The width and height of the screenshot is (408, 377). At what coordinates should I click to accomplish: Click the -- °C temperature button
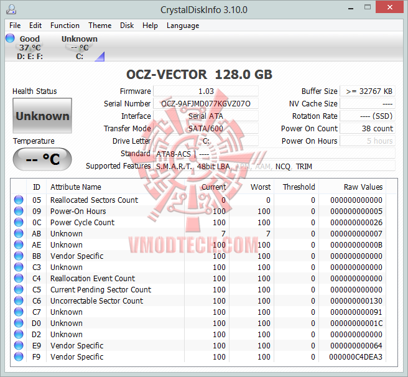(x=42, y=159)
